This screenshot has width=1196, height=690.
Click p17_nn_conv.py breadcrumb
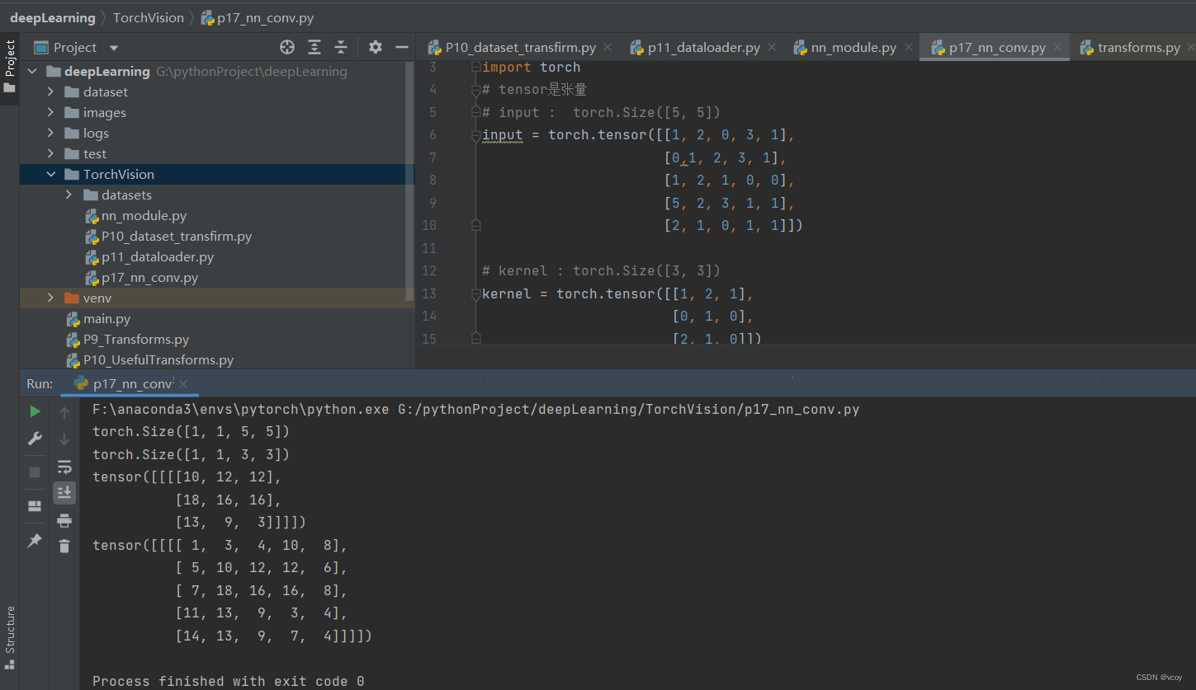[x=258, y=17]
